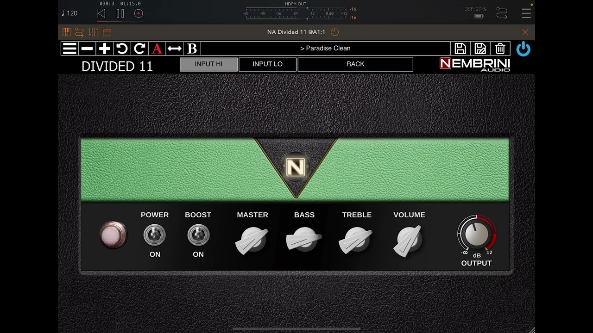The height and width of the screenshot is (333, 593).
Task: Redo the last change
Action: (139, 49)
